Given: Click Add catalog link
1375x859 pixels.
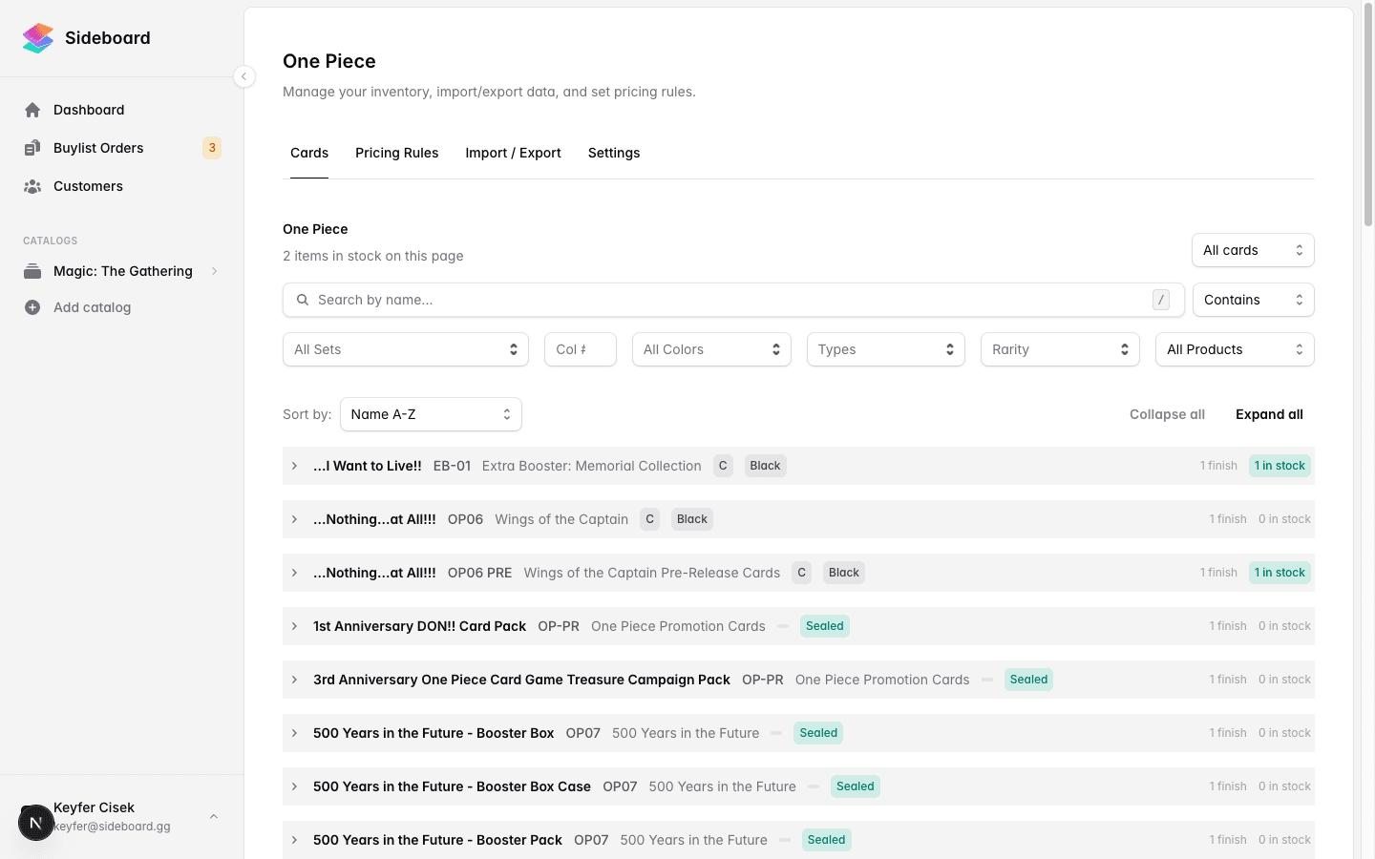Looking at the screenshot, I should 92,307.
